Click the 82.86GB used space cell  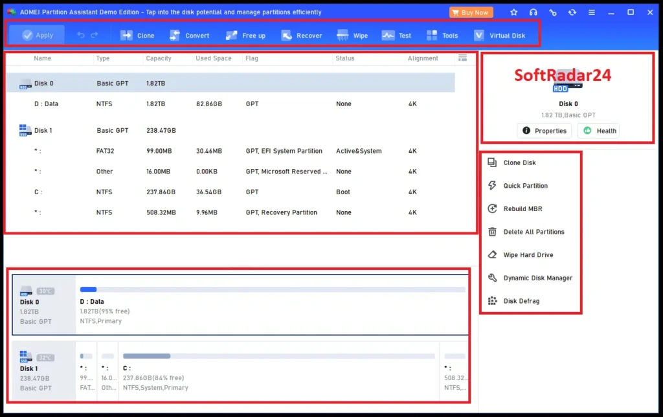click(x=209, y=104)
